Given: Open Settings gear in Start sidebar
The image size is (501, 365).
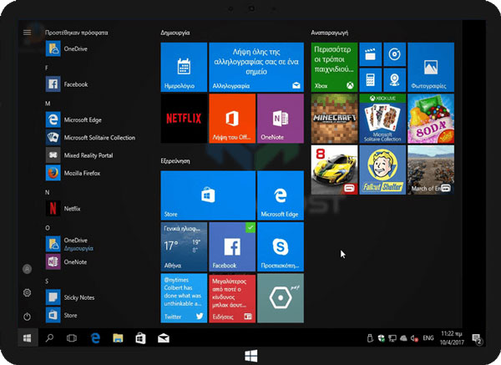Looking at the screenshot, I should (x=28, y=292).
